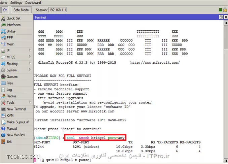Click the System gear icon
This screenshot has height=164, width=228.
tap(3, 70)
